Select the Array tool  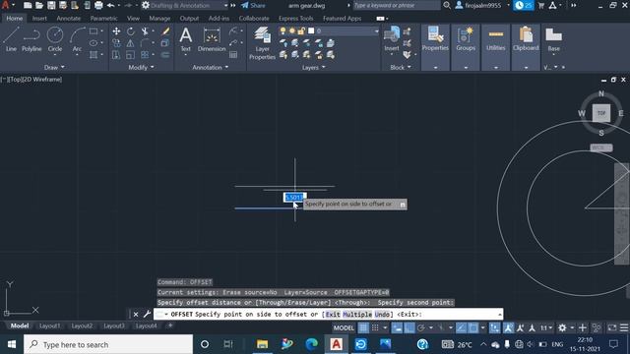pos(145,55)
